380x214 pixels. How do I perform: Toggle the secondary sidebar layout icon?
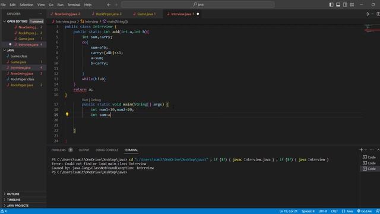tap(345, 5)
